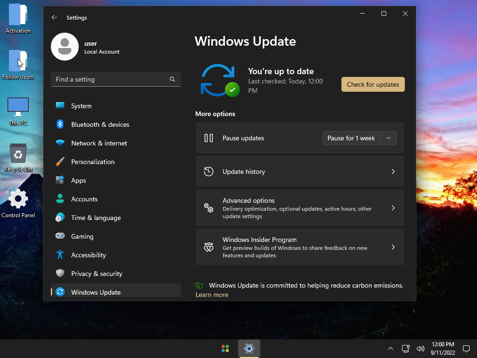477x358 pixels.
Task: Click the pause bars icon
Action: click(209, 138)
